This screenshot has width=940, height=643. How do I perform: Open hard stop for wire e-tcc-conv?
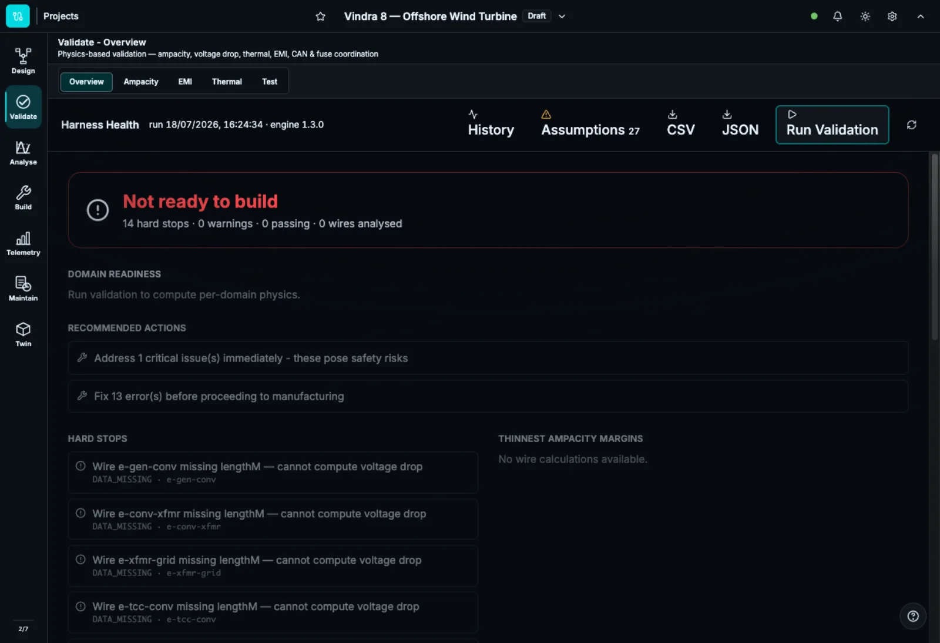273,612
